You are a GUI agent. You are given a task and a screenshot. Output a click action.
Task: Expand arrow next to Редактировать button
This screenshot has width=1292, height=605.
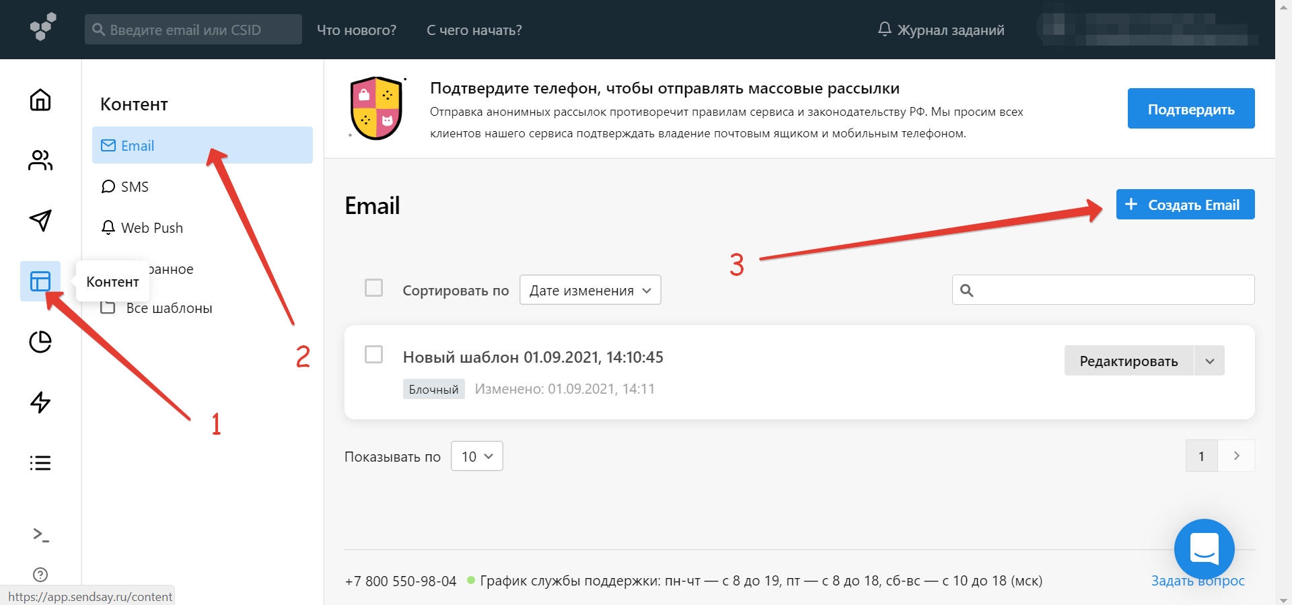click(1209, 361)
